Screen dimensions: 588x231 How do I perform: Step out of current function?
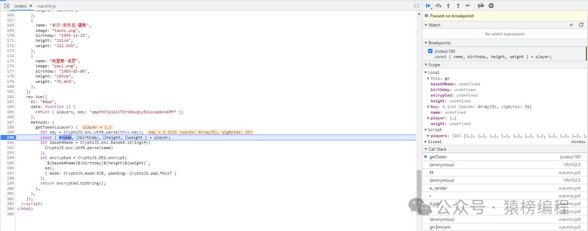point(458,5)
